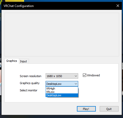Close the VRChat Configuration window
Image resolution: width=123 pixels, height=118 pixels.
[118, 6]
